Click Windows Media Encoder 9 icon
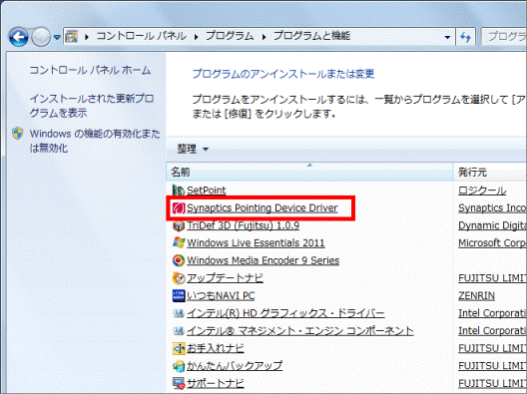 point(179,260)
